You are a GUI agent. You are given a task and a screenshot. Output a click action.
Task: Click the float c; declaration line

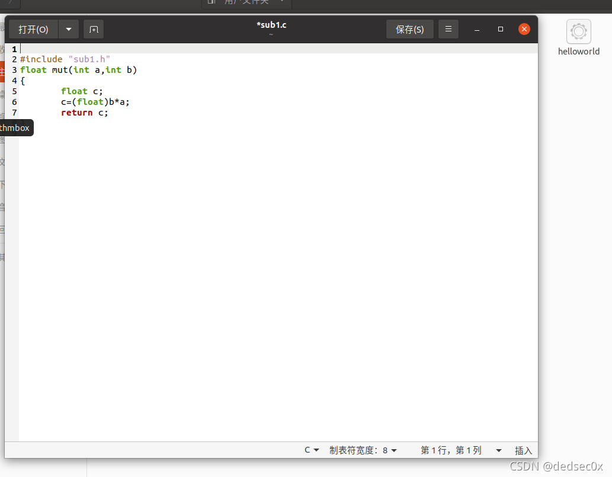pos(82,91)
